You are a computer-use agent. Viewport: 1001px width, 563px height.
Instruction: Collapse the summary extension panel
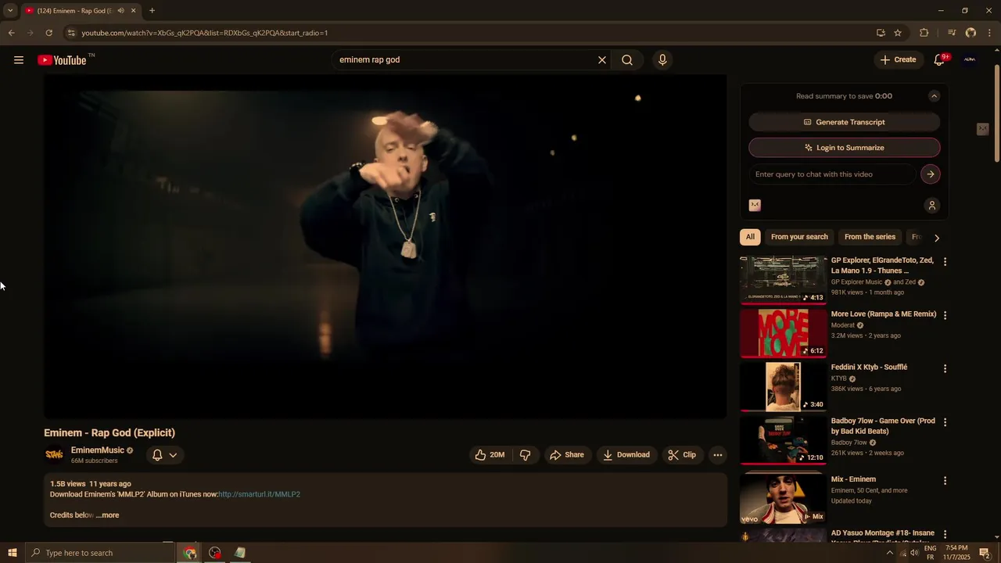(934, 96)
